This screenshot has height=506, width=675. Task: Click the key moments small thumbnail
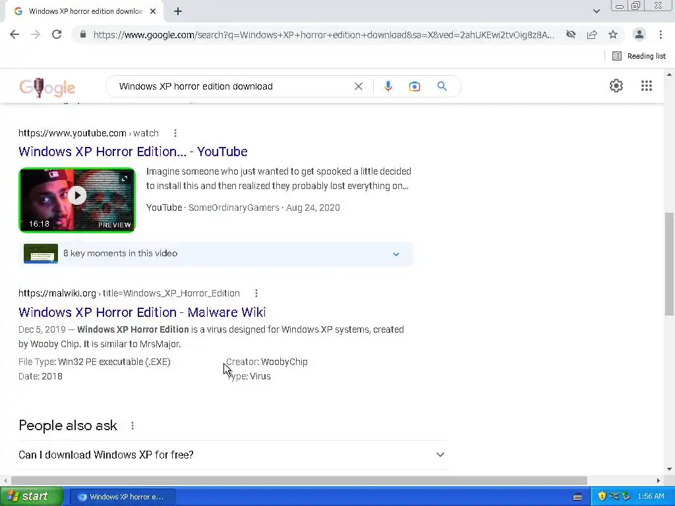coord(41,254)
